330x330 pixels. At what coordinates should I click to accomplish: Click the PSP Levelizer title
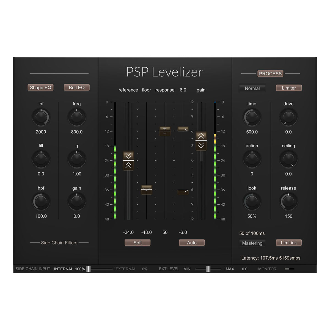[x=164, y=72]
